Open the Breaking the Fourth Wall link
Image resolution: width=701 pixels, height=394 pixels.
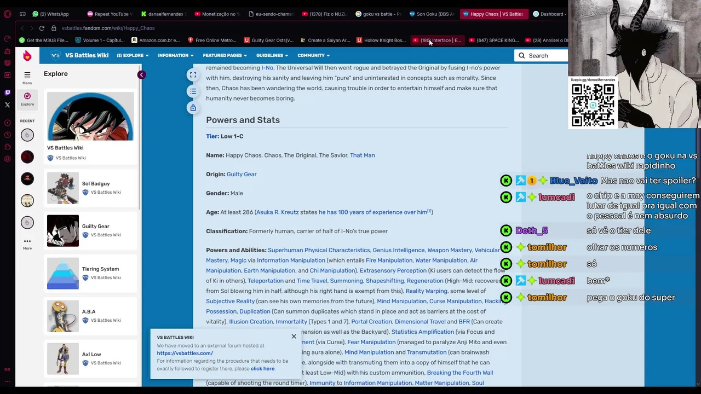[x=460, y=373]
